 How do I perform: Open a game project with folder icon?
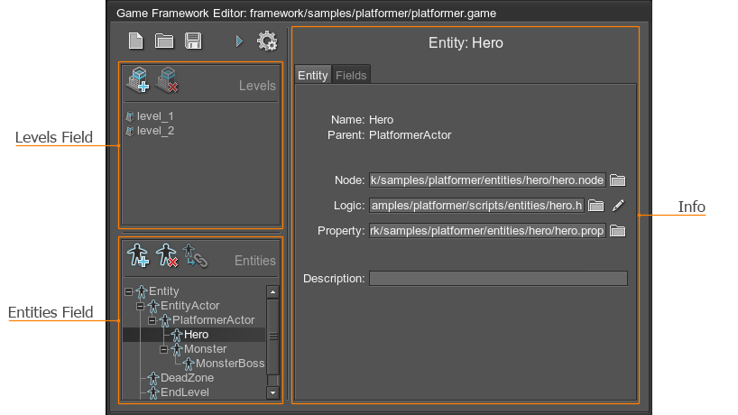tap(163, 41)
